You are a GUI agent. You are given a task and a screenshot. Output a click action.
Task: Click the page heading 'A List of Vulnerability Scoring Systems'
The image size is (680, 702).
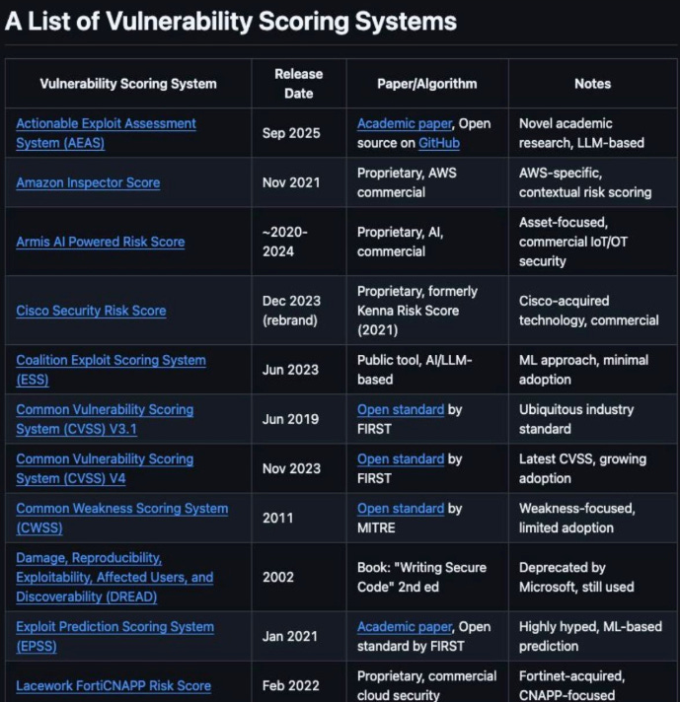coord(231,21)
